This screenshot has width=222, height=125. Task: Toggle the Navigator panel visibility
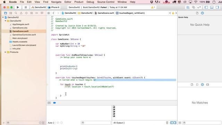(206, 7)
